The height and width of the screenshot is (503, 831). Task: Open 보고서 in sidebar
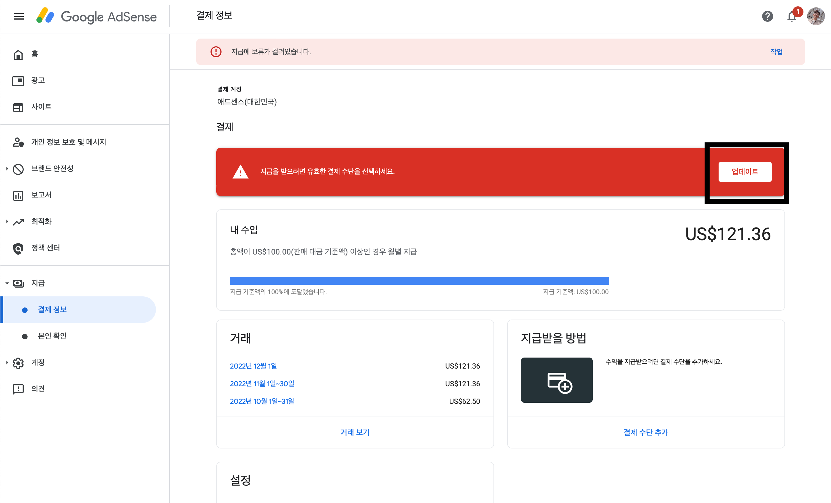click(41, 195)
